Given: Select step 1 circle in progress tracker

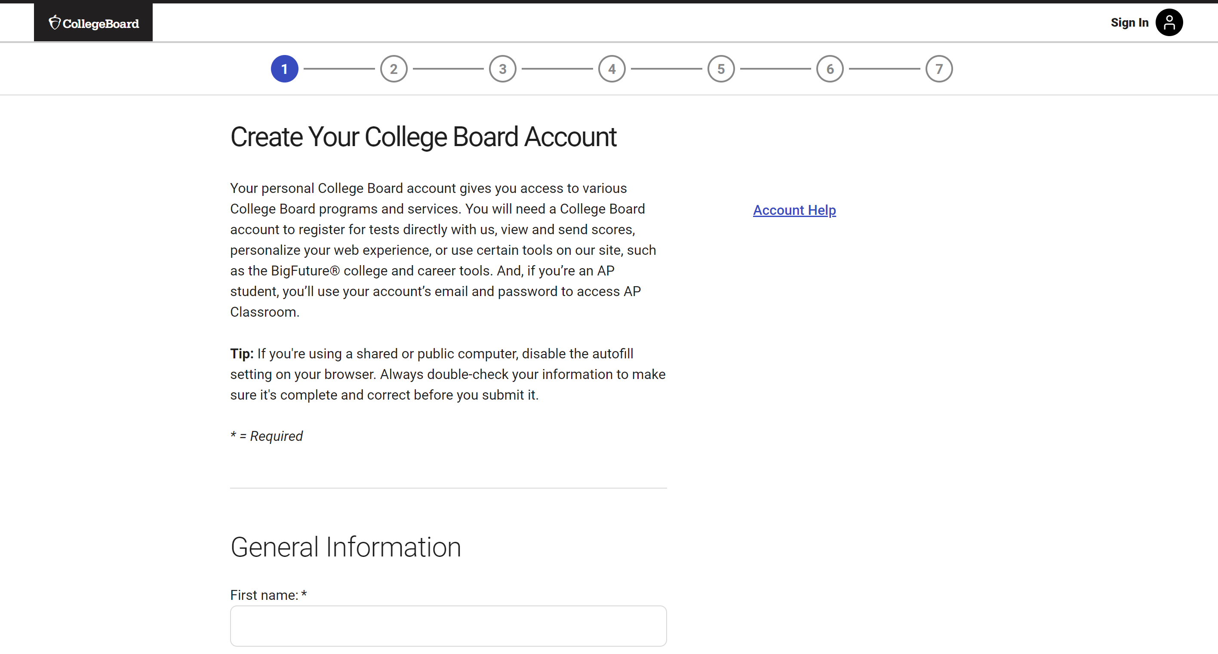Looking at the screenshot, I should (285, 69).
